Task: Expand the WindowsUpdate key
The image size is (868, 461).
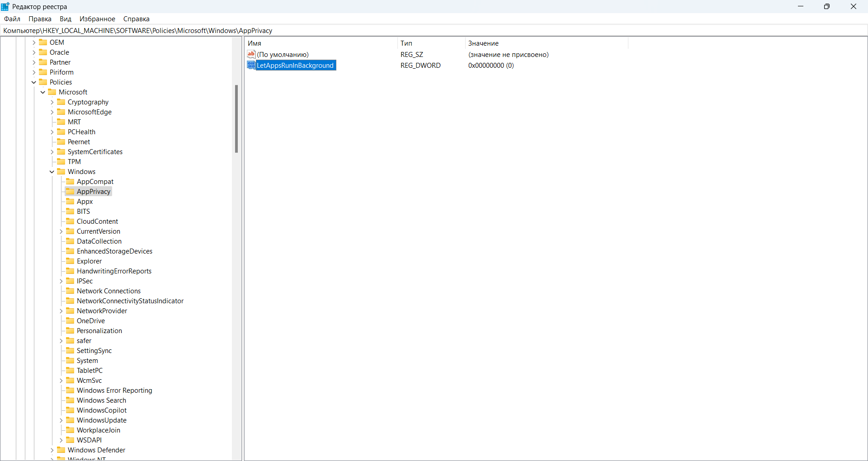Action: pyautogui.click(x=61, y=420)
